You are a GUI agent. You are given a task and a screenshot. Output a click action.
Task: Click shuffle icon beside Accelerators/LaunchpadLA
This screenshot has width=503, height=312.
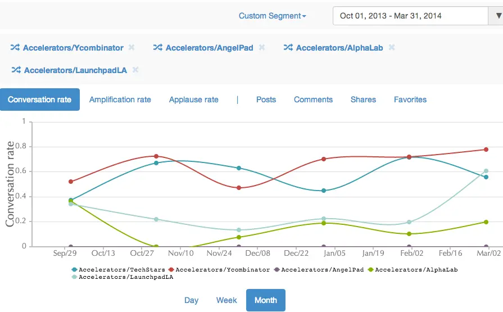point(16,70)
